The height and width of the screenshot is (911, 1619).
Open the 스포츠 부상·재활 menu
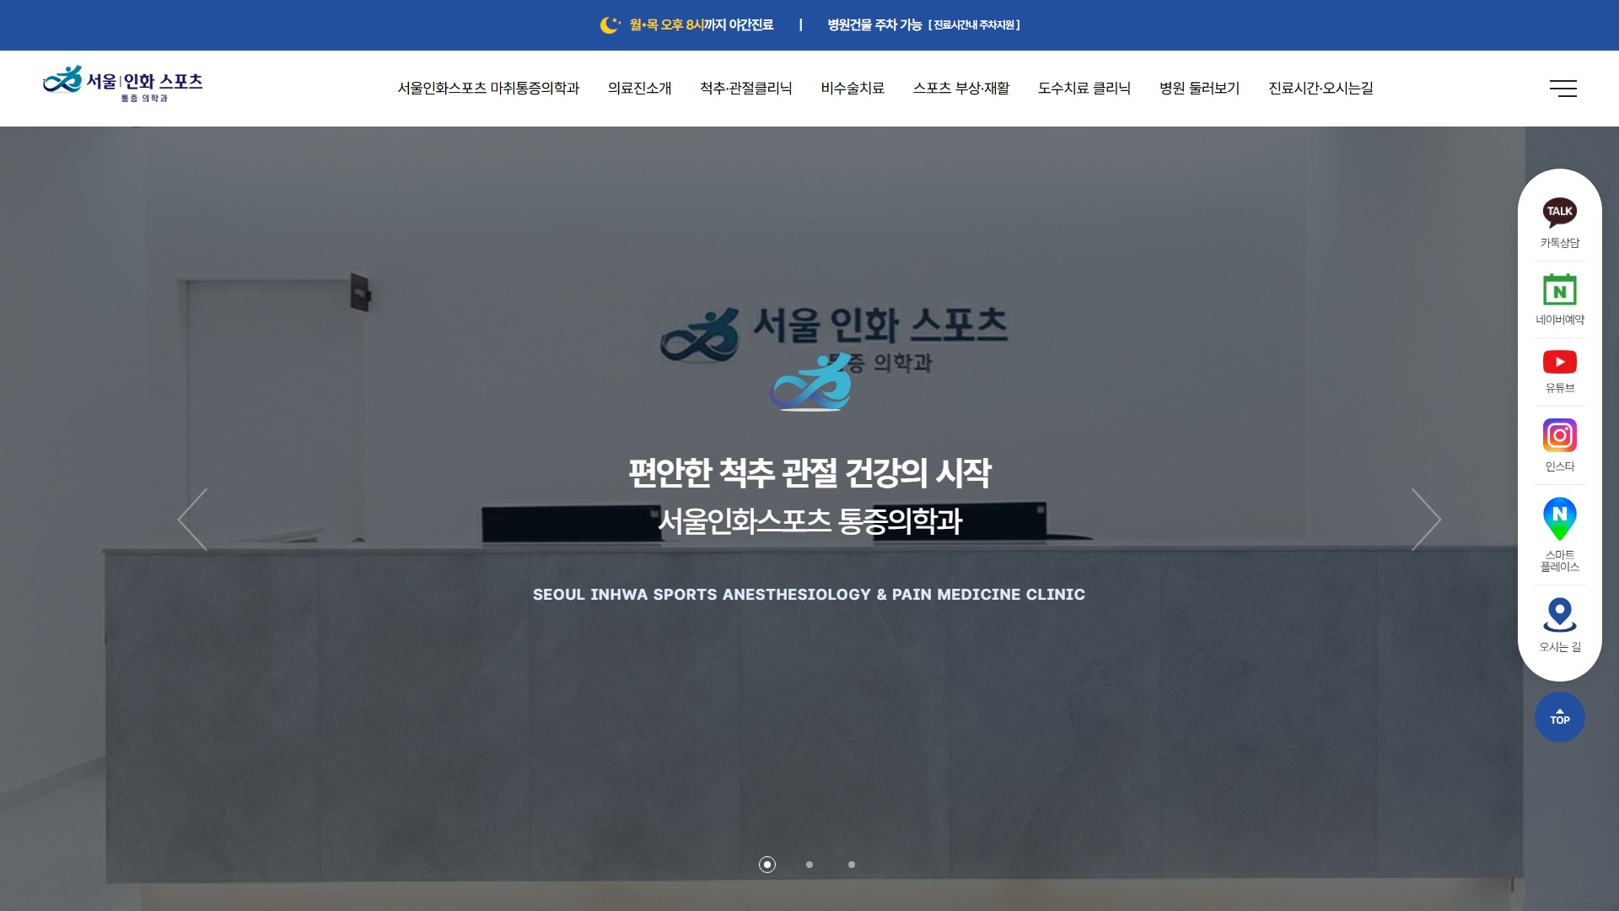(x=961, y=89)
